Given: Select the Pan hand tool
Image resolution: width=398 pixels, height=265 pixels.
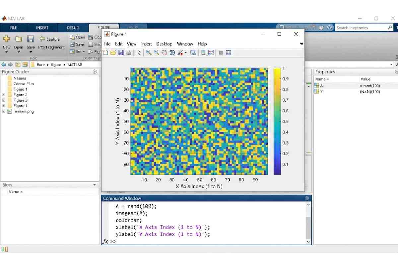Looking at the screenshot, I should click(x=164, y=53).
